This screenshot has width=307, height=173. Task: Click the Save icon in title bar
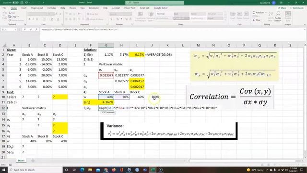[22, 3]
